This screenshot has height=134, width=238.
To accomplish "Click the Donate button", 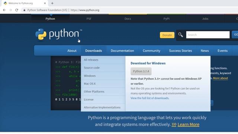I will click(x=167, y=35).
